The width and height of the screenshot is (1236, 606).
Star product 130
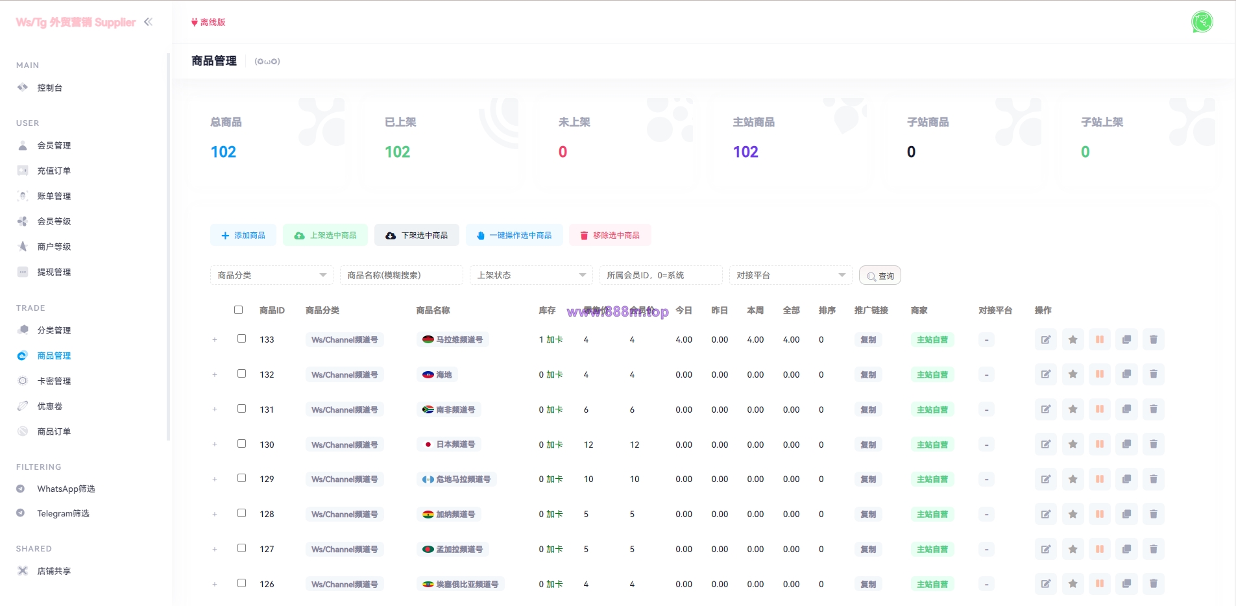point(1073,444)
